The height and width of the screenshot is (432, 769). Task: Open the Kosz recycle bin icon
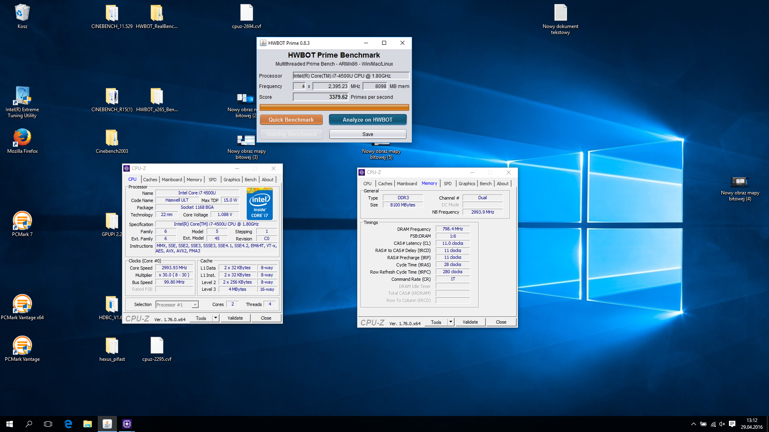click(x=22, y=16)
